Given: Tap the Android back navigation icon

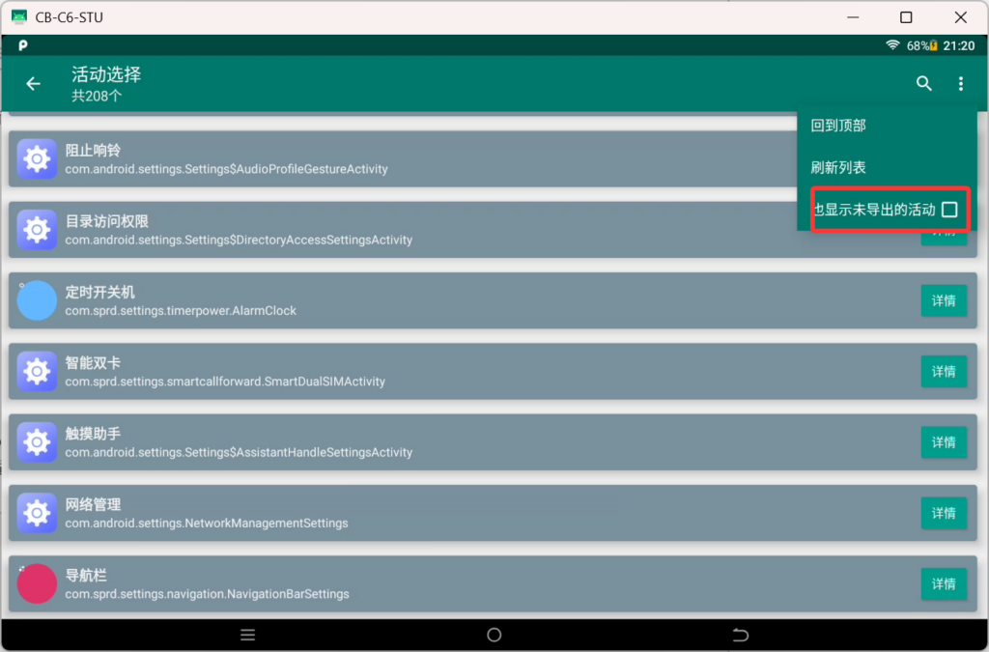Looking at the screenshot, I should point(741,635).
